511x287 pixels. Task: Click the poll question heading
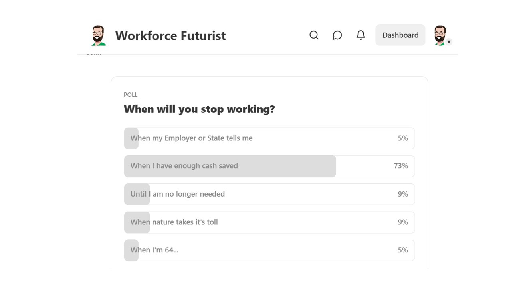(199, 109)
